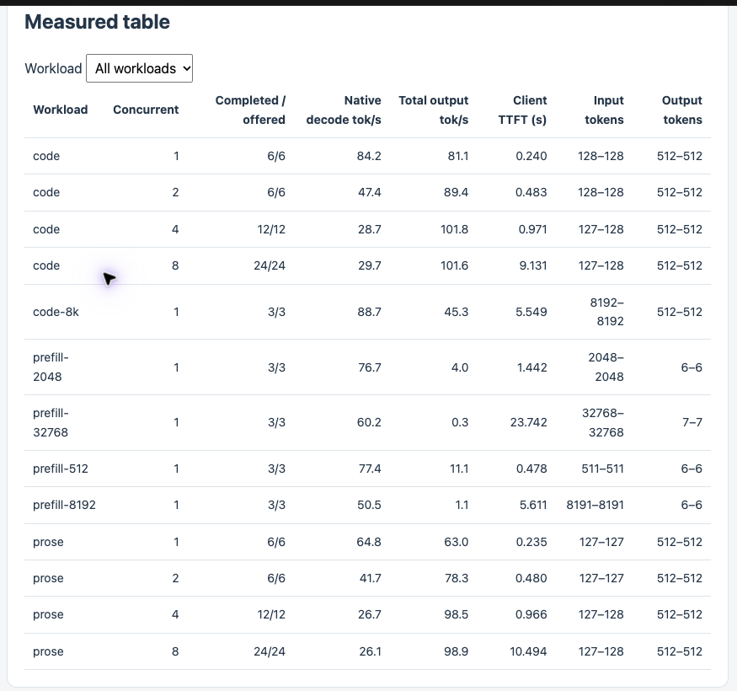
Task: Click the Completed / offered column header
Action: (x=250, y=110)
